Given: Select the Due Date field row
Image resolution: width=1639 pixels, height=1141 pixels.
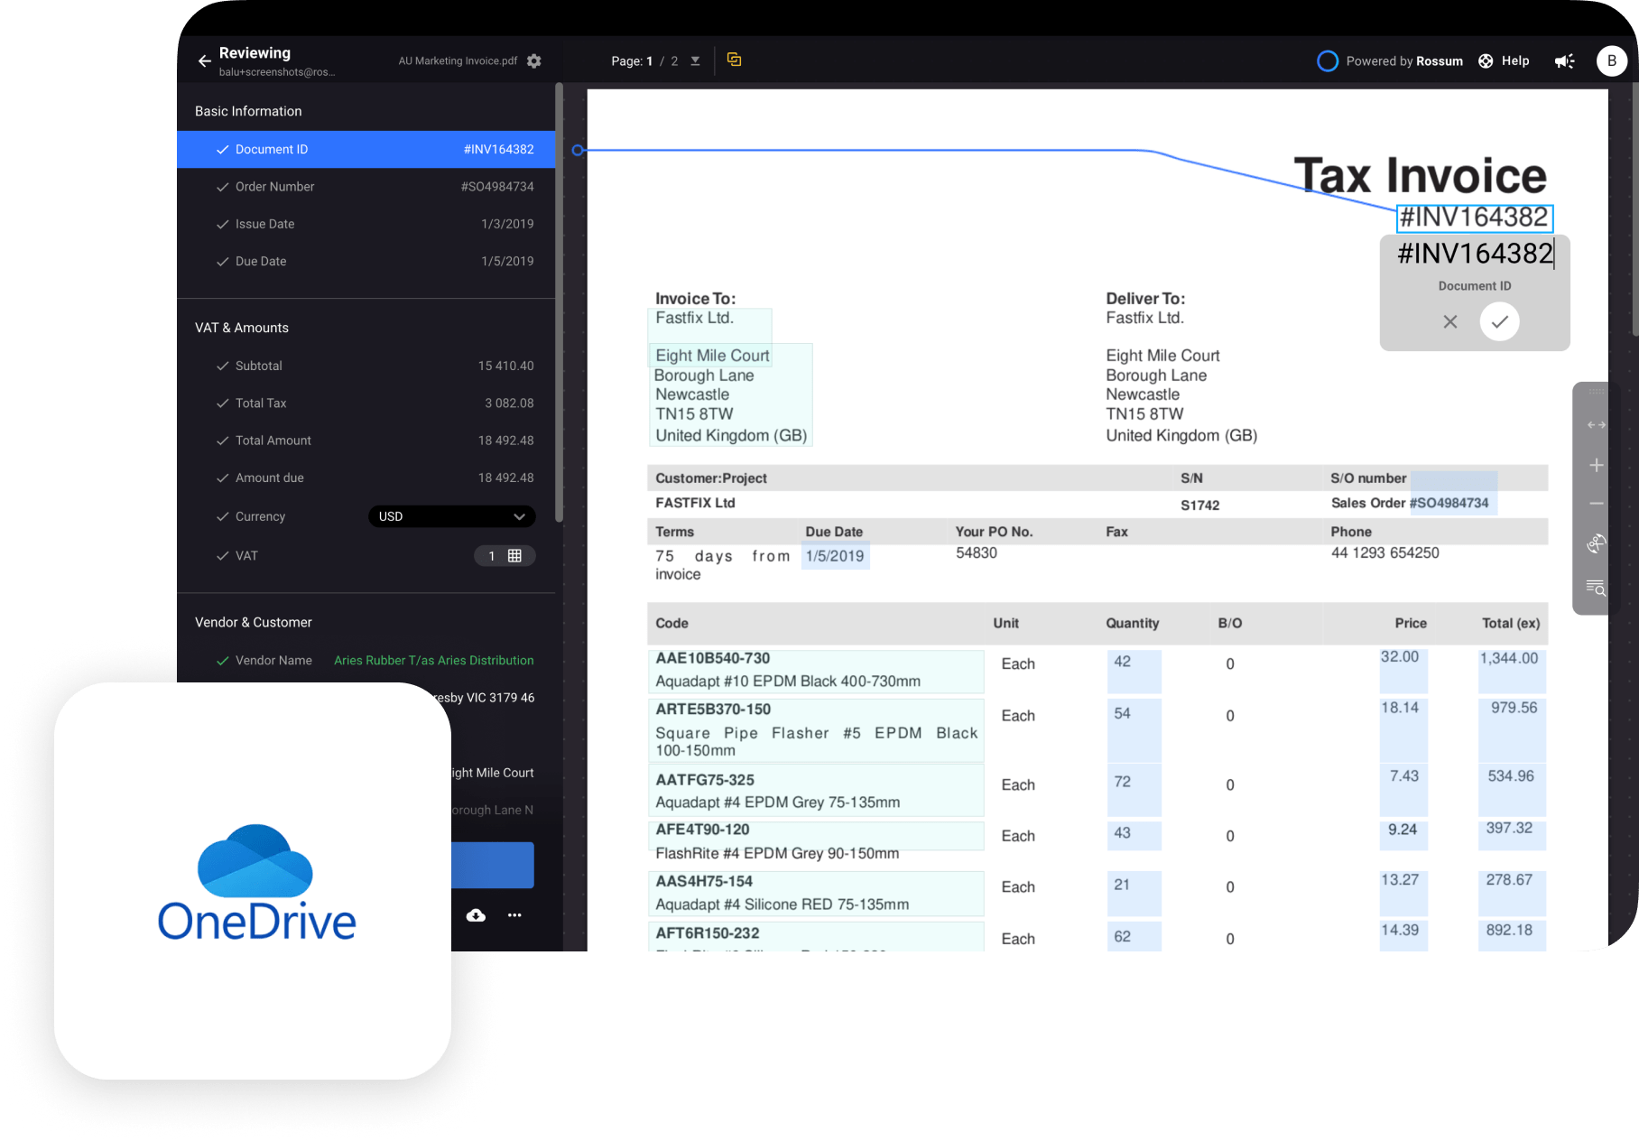Looking at the screenshot, I should coord(366,261).
